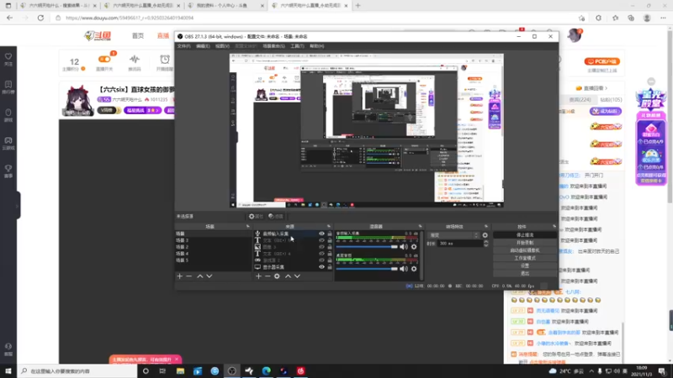The height and width of the screenshot is (378, 673).
Task: Open the Scene Collection menu in OBS
Action: (x=274, y=46)
